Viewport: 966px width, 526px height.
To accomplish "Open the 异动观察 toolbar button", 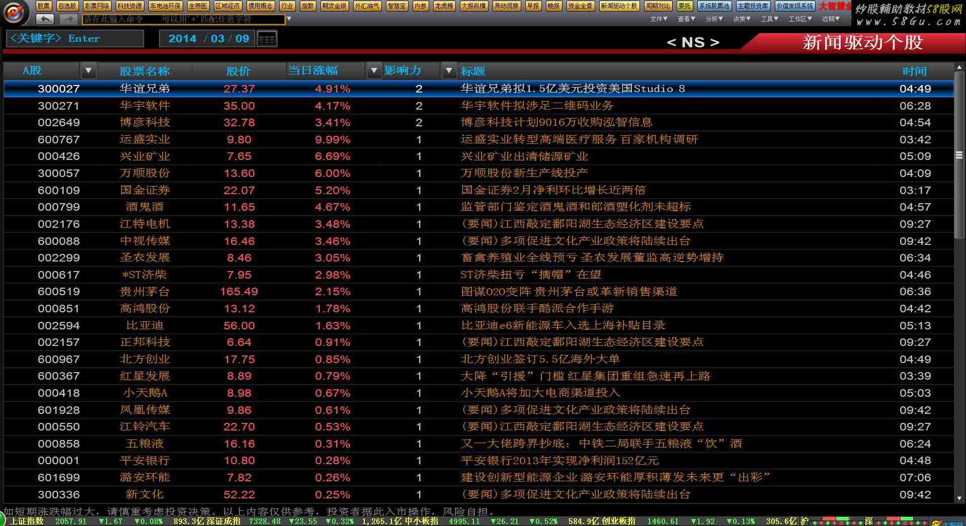I will tap(506, 6).
